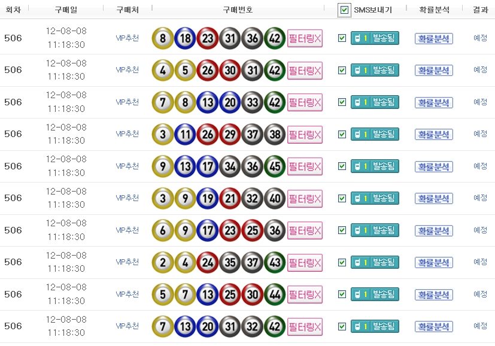The image size is (495, 346).
Task: Click the green number 40 ball
Action: [275, 198]
